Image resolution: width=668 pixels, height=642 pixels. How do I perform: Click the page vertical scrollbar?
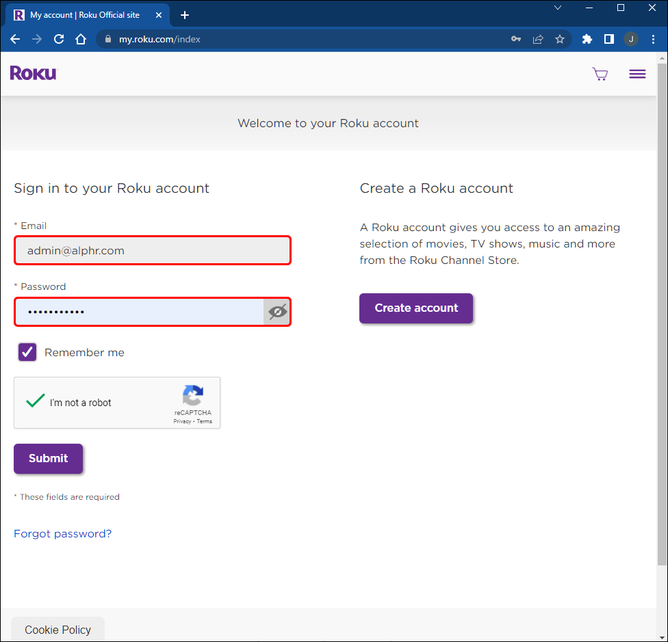[662, 314]
